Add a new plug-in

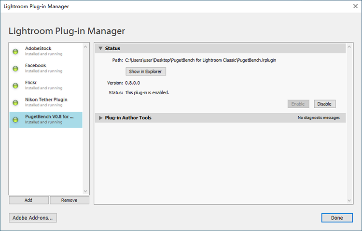tap(28, 200)
